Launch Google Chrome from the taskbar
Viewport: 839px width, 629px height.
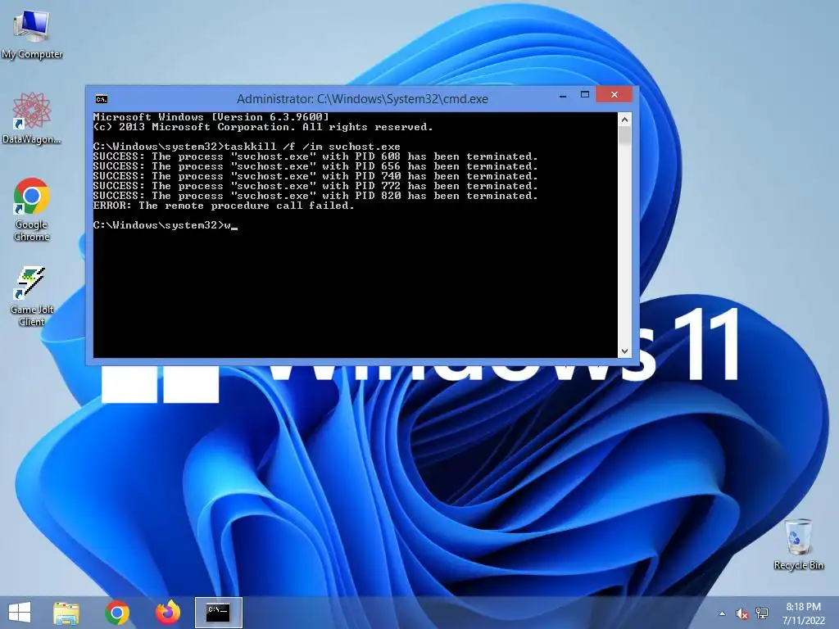117,613
